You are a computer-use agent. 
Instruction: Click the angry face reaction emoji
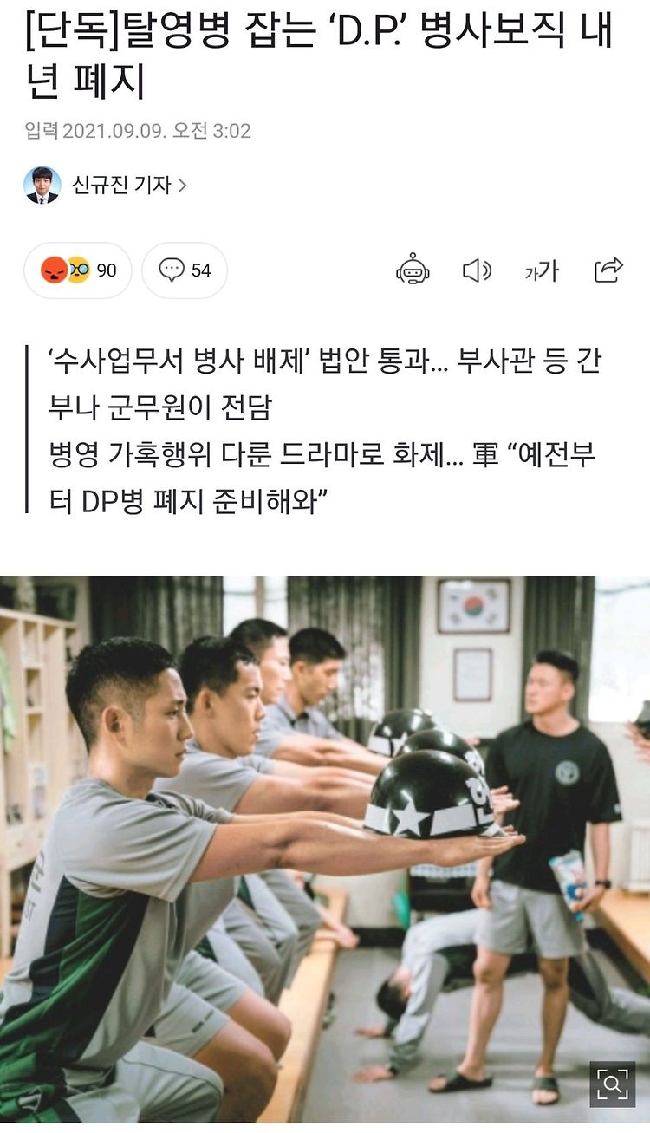pos(53,270)
